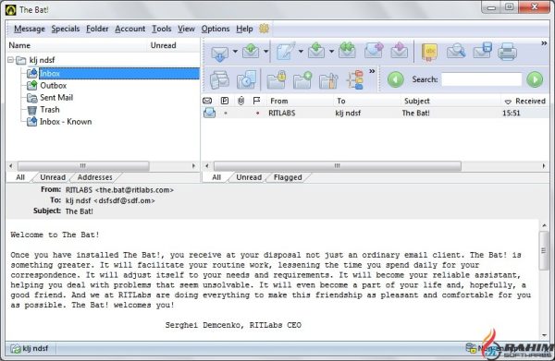
Task: Select the RITLABS The Bat! message row
Action: (x=376, y=113)
